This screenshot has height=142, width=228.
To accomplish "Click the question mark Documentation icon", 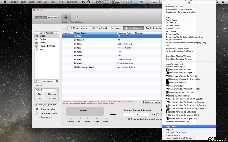I will [36, 114].
